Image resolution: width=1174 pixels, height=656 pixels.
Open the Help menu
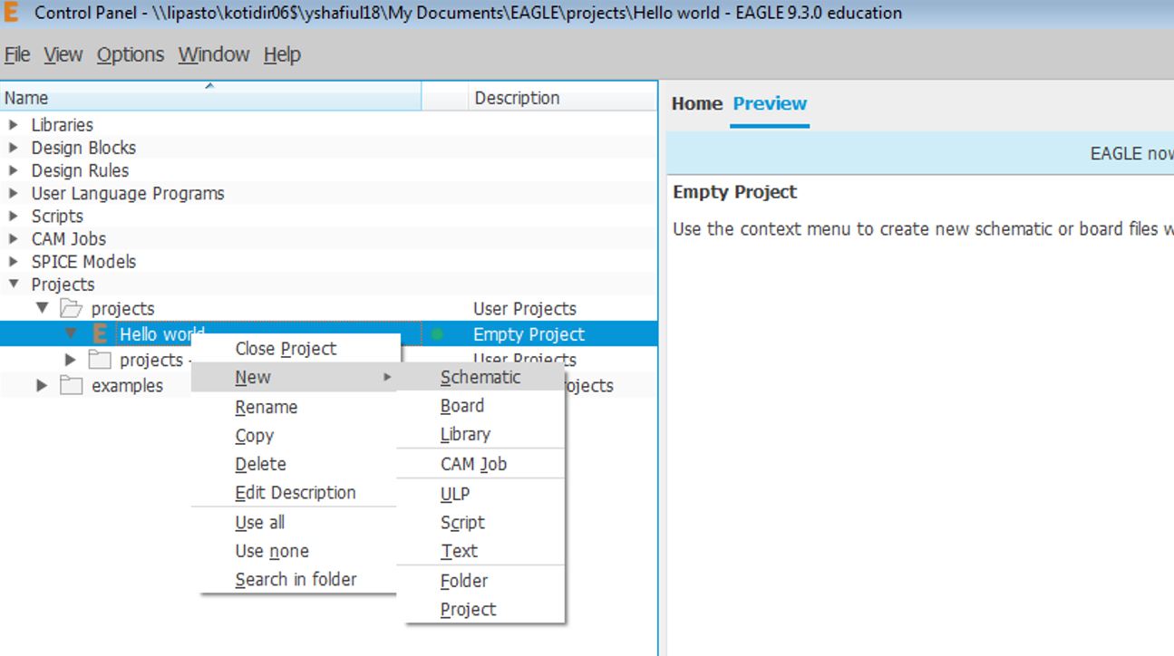(282, 54)
